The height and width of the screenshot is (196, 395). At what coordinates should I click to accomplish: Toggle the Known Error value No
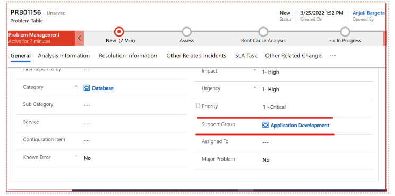(87, 158)
